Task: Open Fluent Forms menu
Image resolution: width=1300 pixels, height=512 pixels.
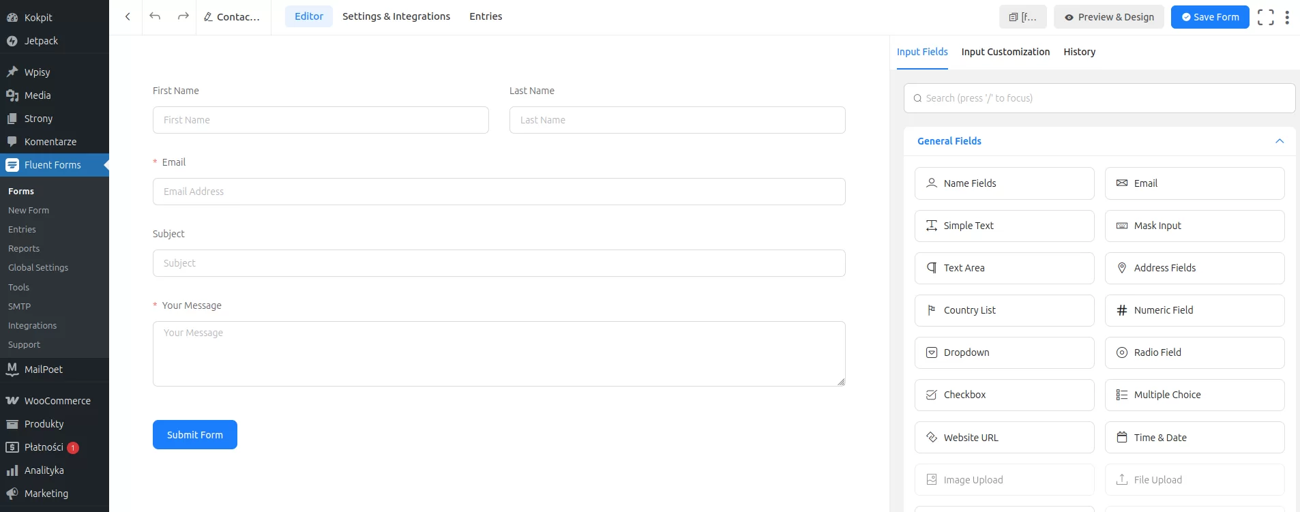Action: pyautogui.click(x=55, y=165)
